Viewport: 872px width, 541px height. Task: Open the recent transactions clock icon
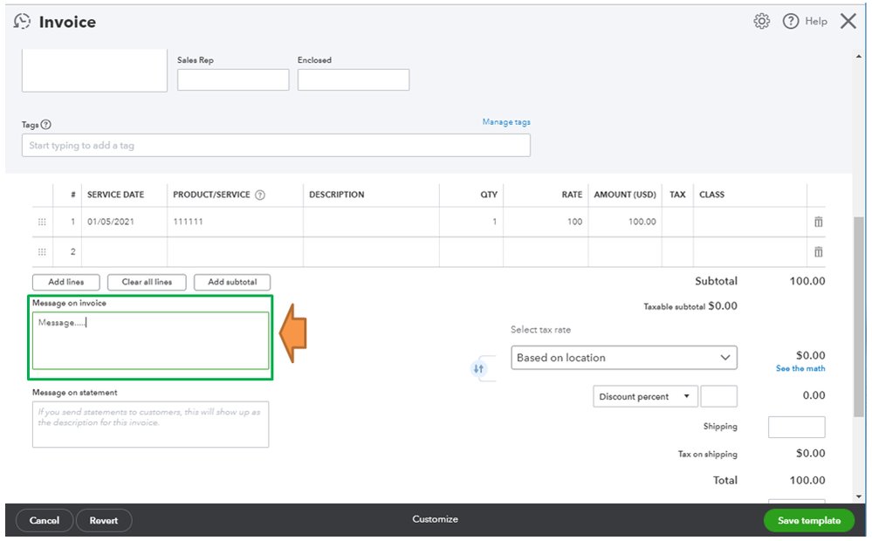coord(22,21)
